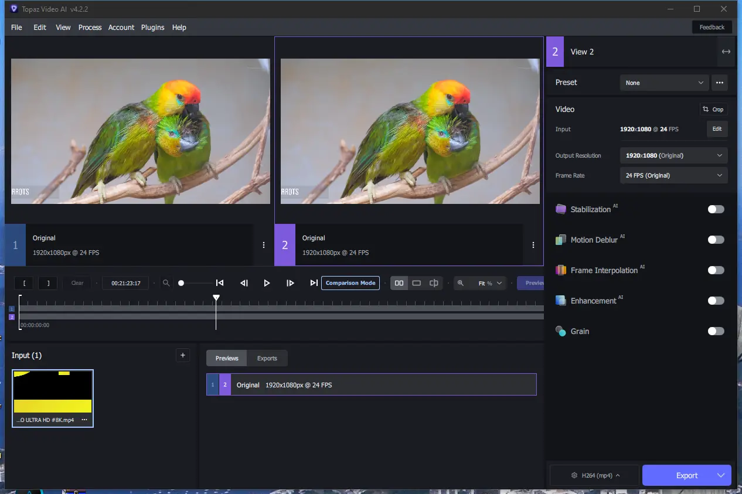Turn on Motion Deblur
742x494 pixels.
tap(716, 240)
